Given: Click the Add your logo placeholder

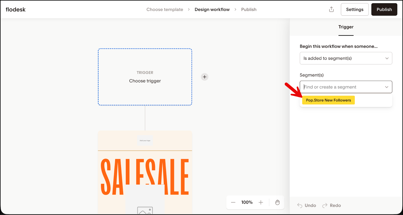Looking at the screenshot, I should click(145, 140).
